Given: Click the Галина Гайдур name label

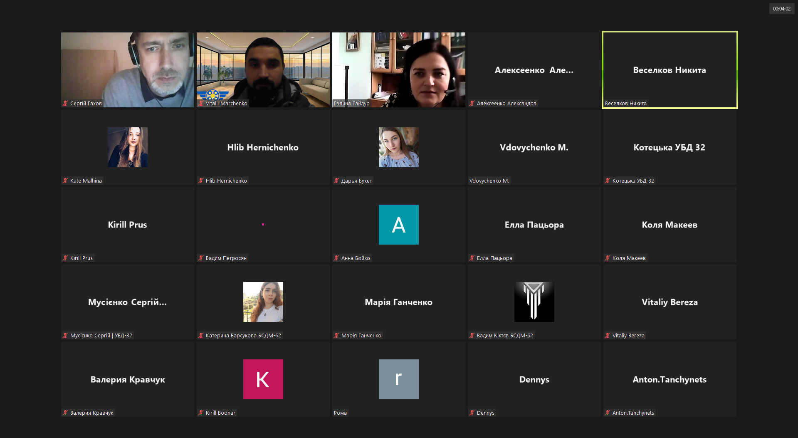Looking at the screenshot, I should point(351,103).
